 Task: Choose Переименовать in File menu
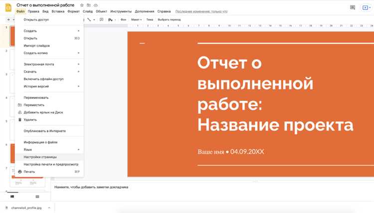pos(49,98)
